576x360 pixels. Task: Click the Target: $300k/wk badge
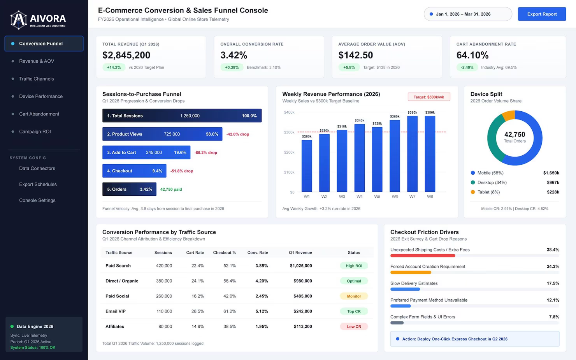tap(429, 97)
